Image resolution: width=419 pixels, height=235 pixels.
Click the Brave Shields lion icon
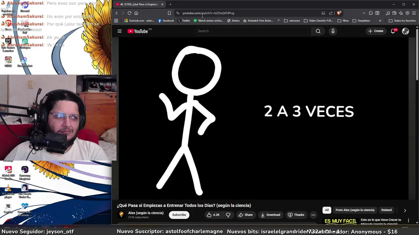click(x=339, y=13)
